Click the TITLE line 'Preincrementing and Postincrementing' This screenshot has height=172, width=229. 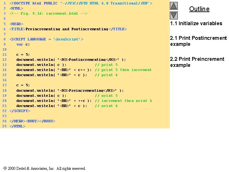point(68,29)
